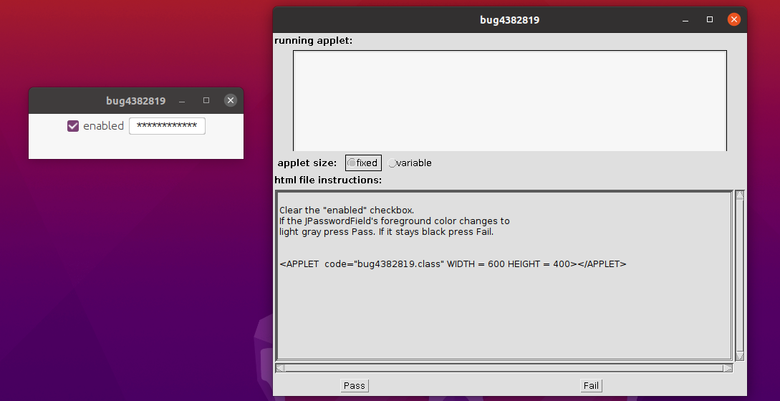Image resolution: width=780 pixels, height=401 pixels.
Task: Minimize the small window containing the enabled checkbox
Action: pos(182,101)
